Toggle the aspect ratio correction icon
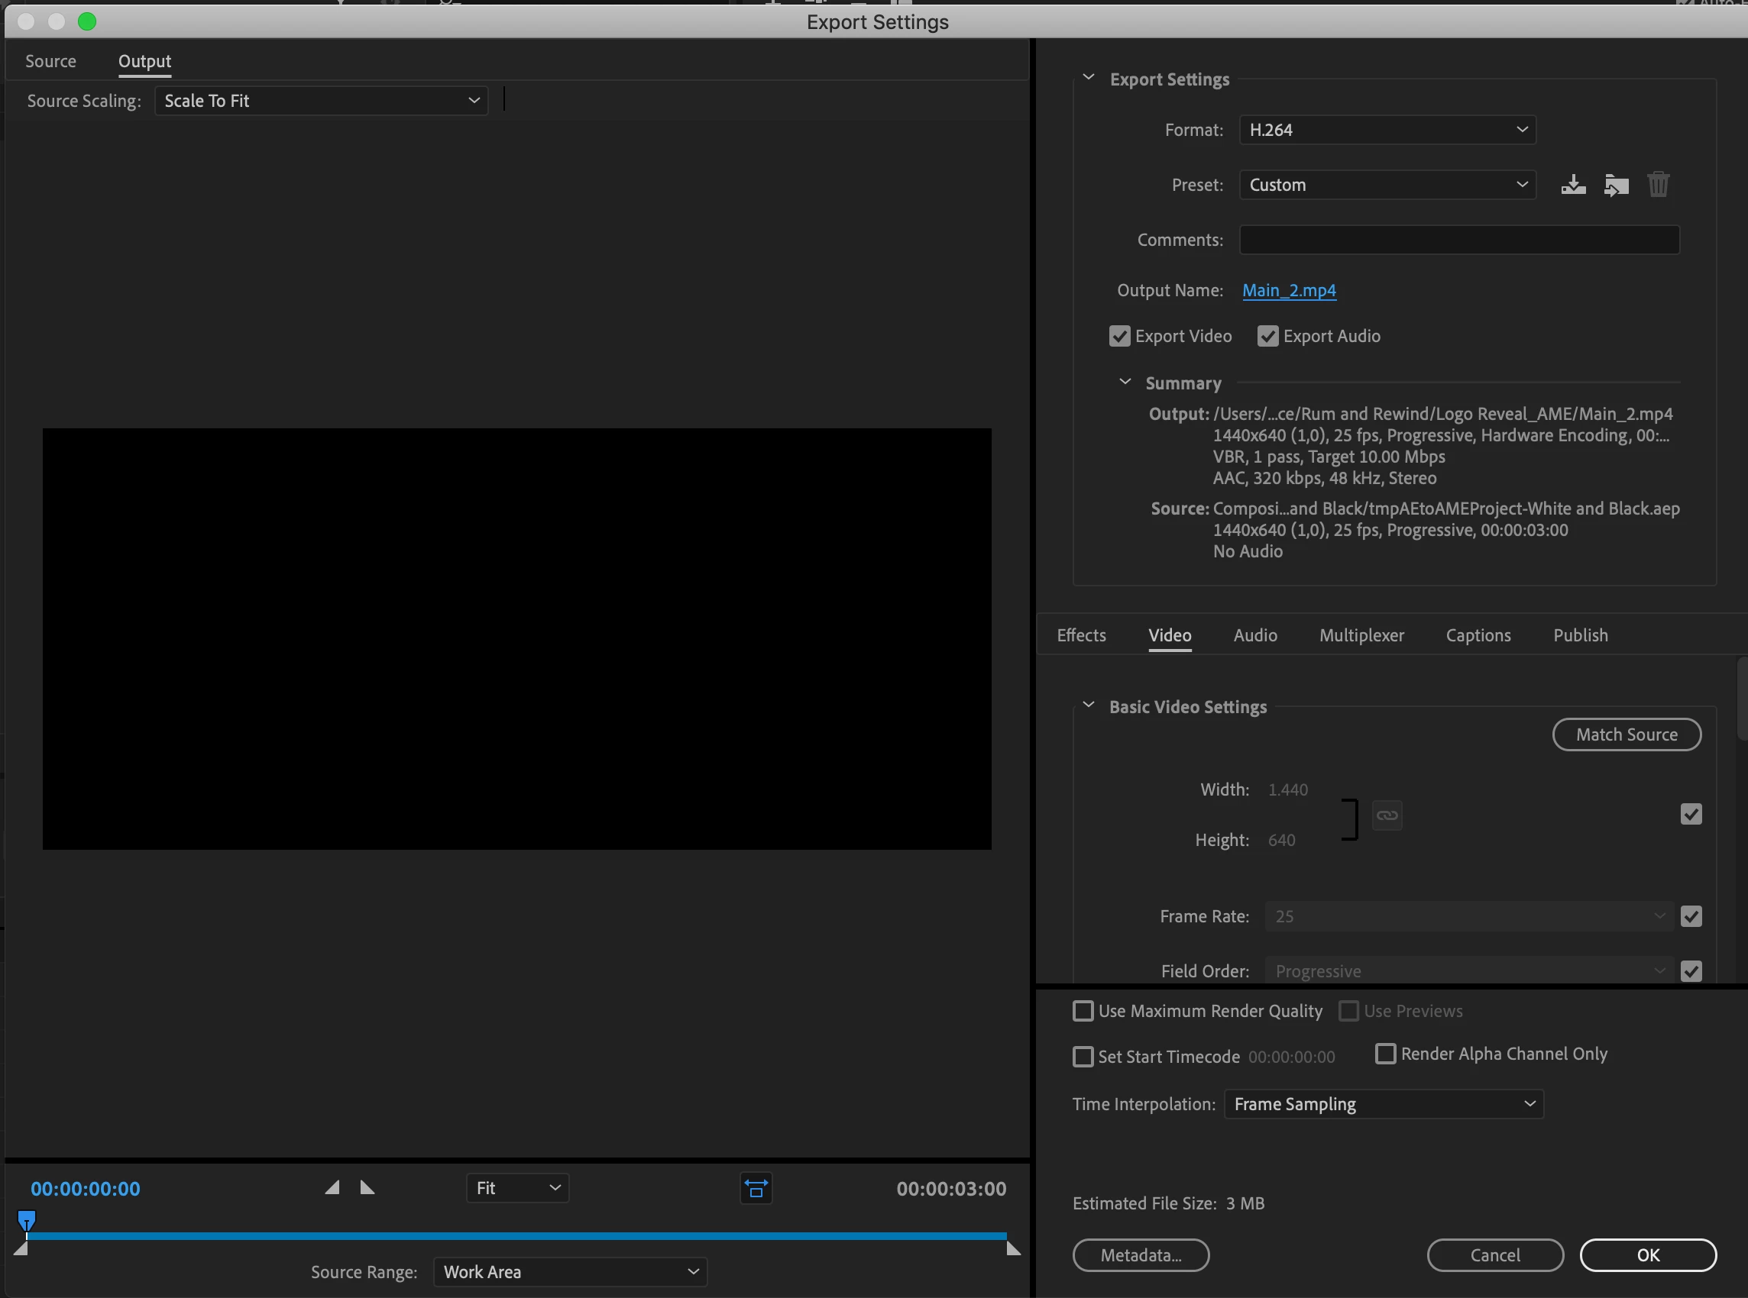 (756, 1189)
